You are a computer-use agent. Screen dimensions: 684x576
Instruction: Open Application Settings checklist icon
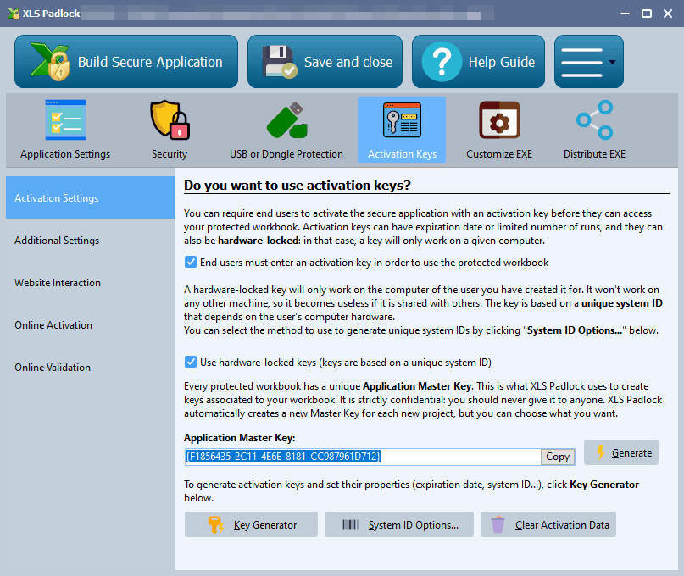click(x=65, y=120)
